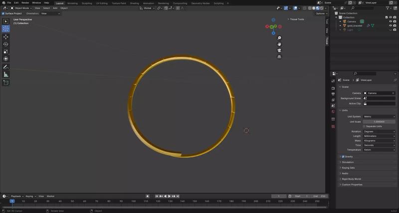
Task: Select the Scale tool
Action: (x=6, y=52)
